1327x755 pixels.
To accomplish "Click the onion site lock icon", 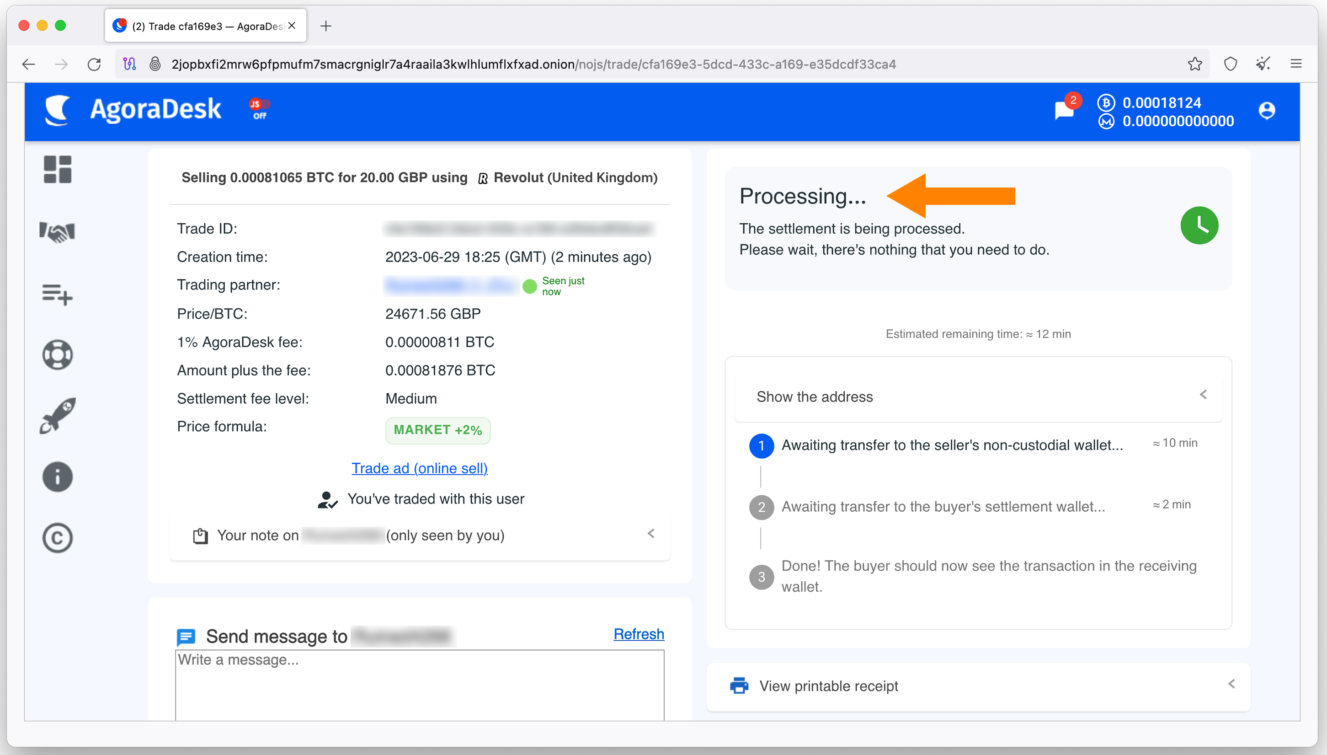I will point(155,64).
